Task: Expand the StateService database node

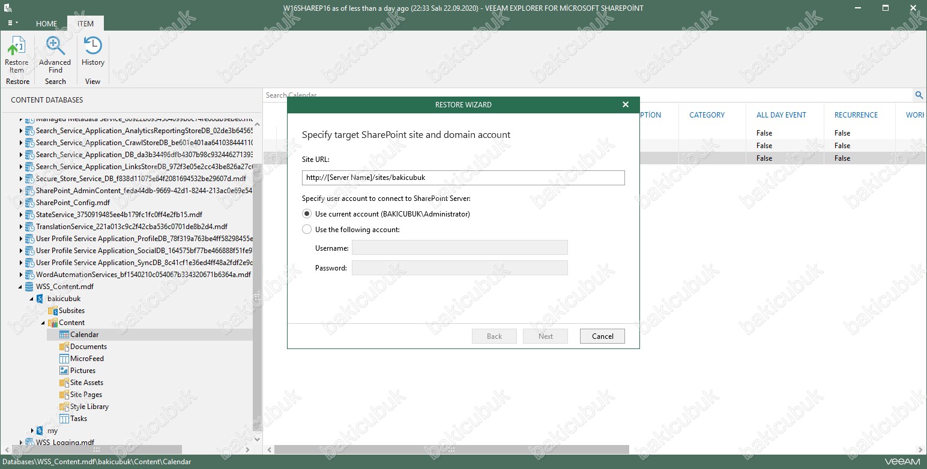Action: point(20,215)
